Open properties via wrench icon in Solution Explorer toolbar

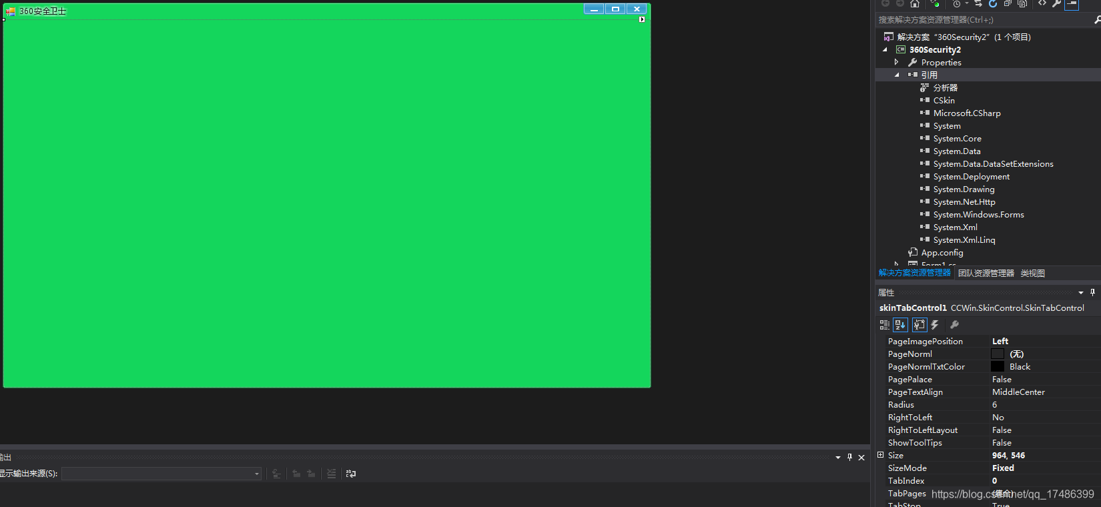pyautogui.click(x=1057, y=3)
